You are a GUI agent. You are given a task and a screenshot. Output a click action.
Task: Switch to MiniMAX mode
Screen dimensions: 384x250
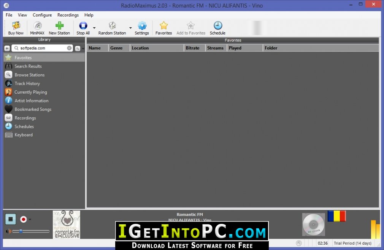coord(37,28)
